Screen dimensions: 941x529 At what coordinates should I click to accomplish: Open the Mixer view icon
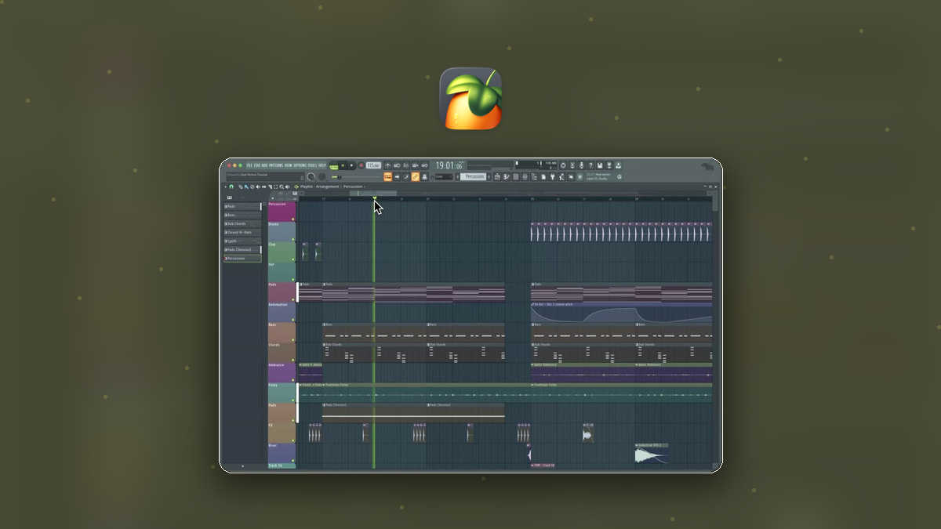tap(525, 176)
